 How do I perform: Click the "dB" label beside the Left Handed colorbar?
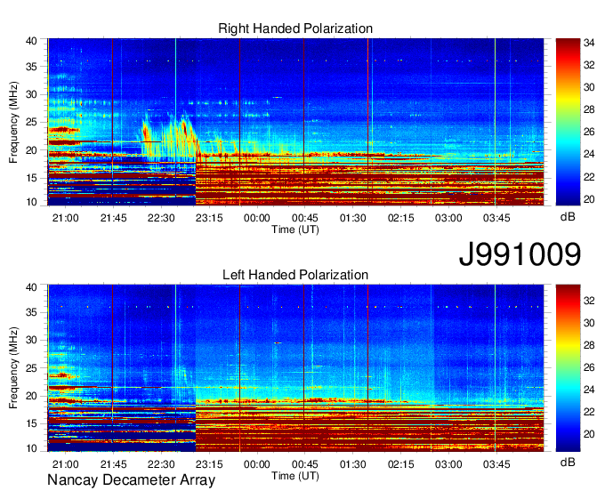click(568, 463)
